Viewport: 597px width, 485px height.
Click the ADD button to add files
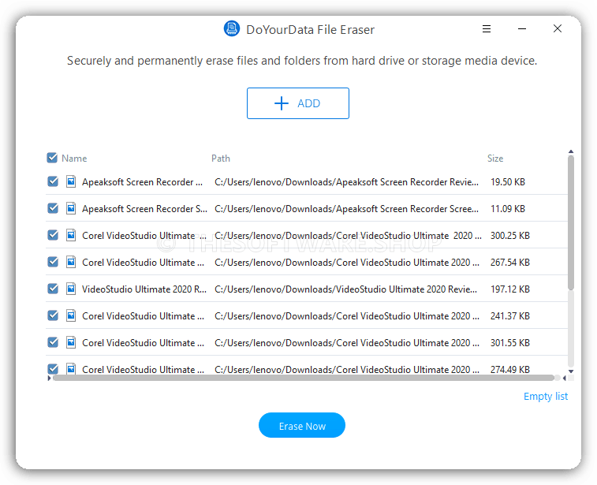click(x=298, y=103)
